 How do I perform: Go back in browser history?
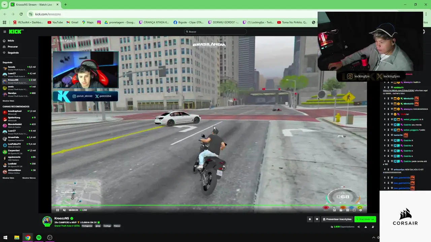coord(5,14)
